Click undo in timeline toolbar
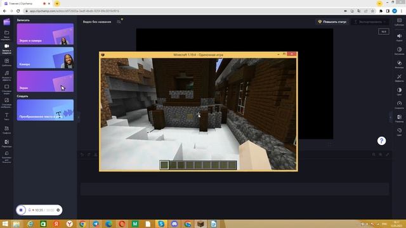Viewport: 406px width, 228px height. click(x=82, y=155)
